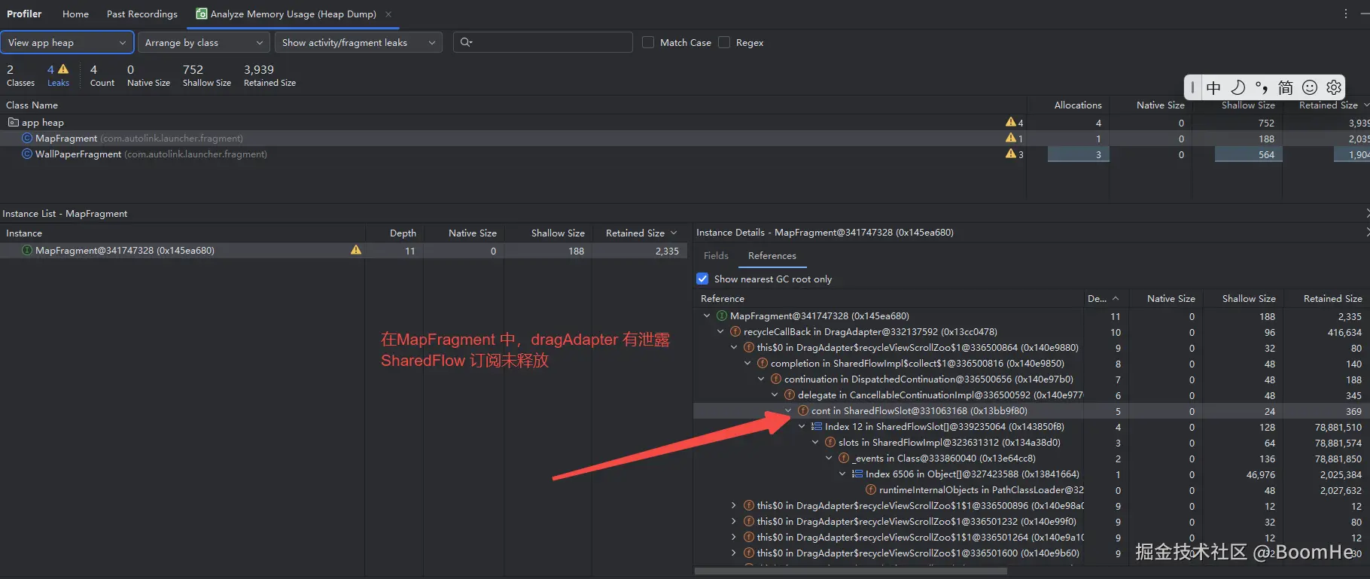
Task: Switch to the Home tab
Action: click(x=75, y=14)
